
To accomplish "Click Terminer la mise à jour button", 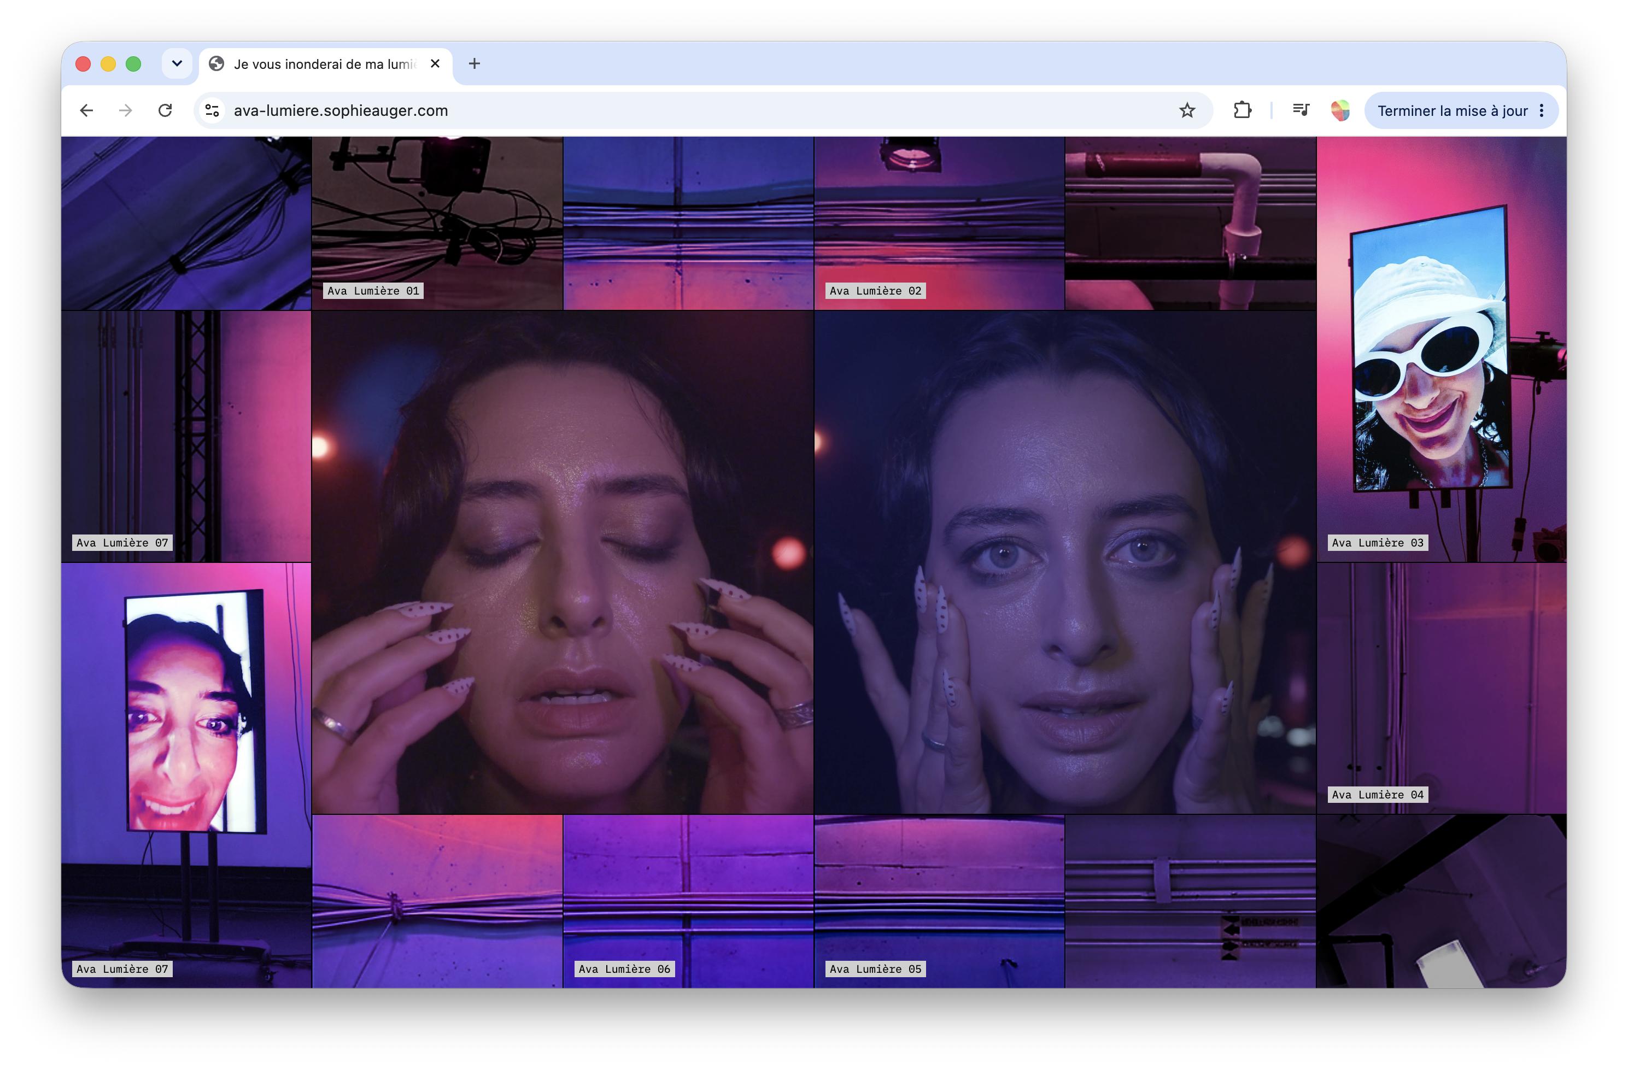I will coord(1451,110).
